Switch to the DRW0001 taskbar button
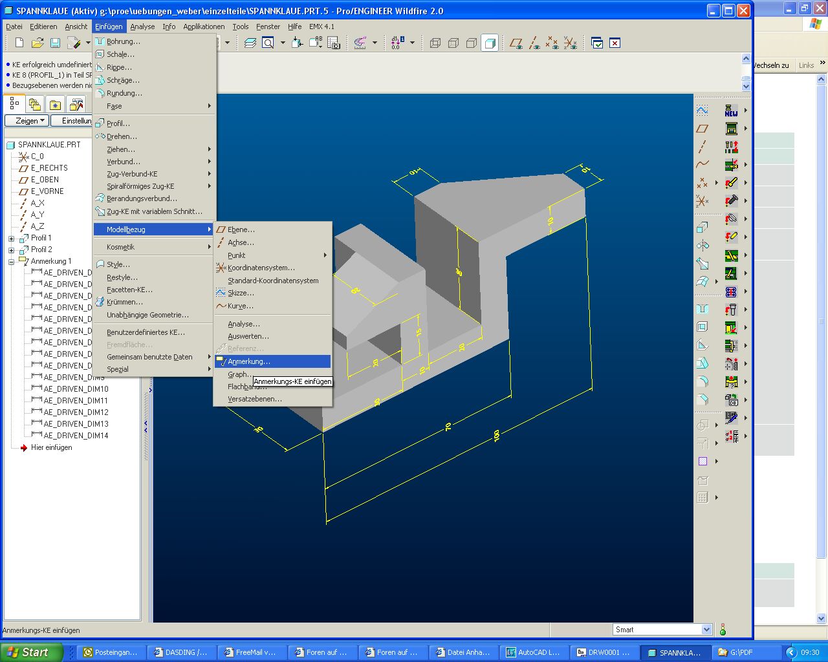This screenshot has height=662, width=828. pos(604,652)
